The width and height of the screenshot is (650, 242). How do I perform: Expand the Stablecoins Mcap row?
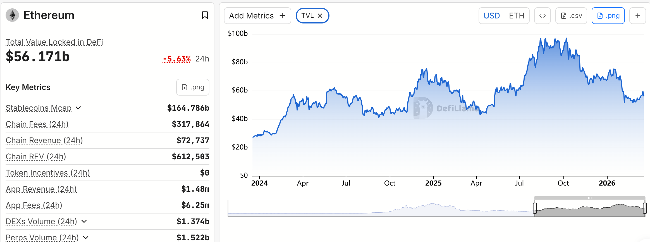[x=78, y=108]
